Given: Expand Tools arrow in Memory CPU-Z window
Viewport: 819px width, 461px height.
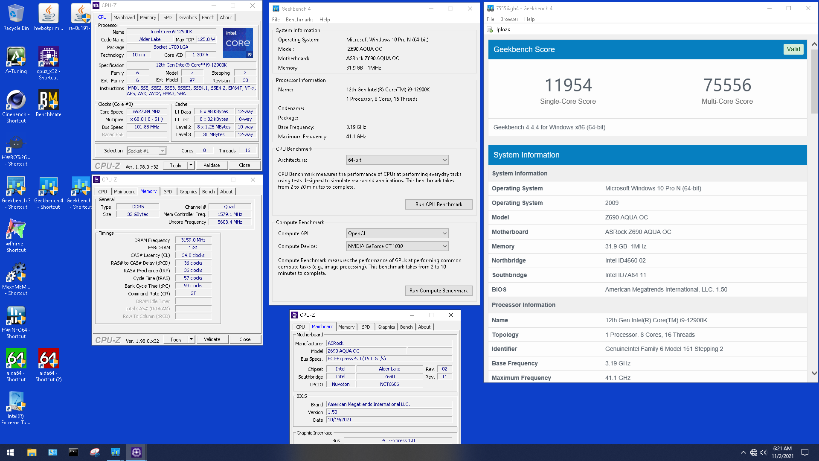Looking at the screenshot, I should (x=191, y=339).
